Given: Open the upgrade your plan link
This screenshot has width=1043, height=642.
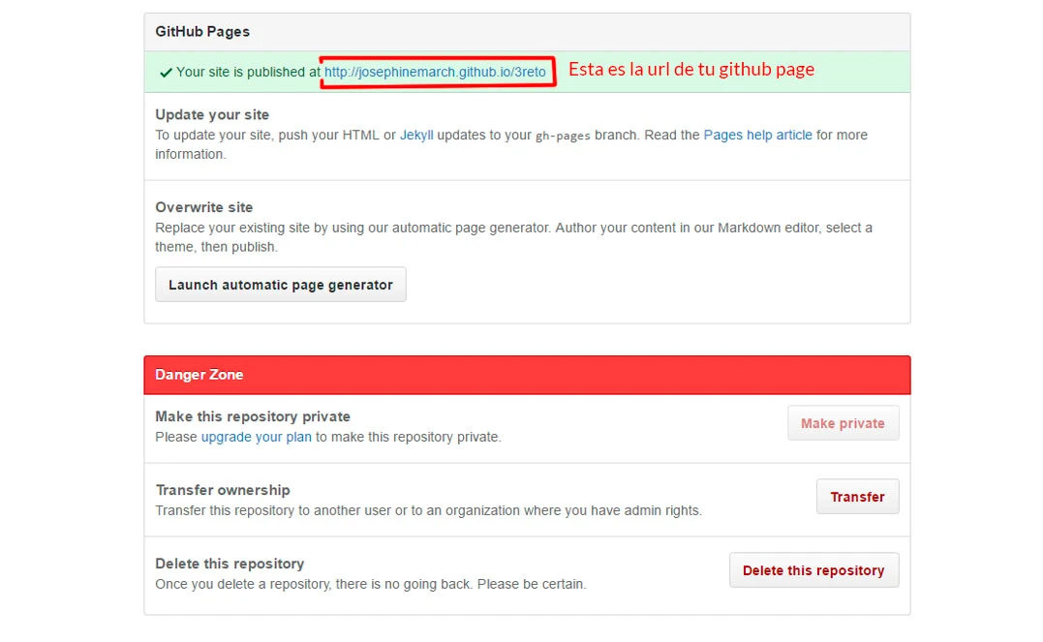Looking at the screenshot, I should tap(256, 437).
